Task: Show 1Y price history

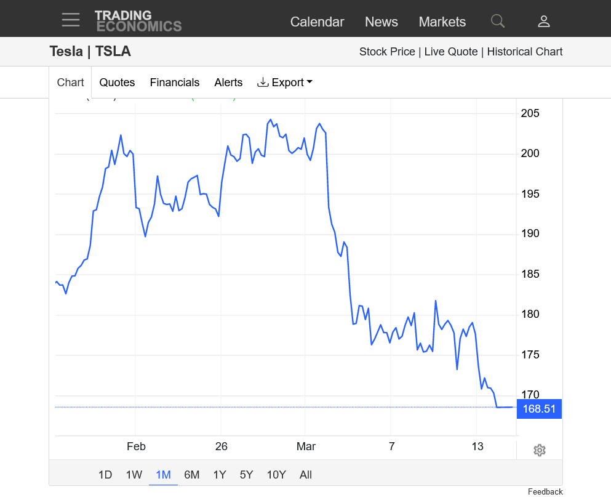Action: [x=220, y=475]
